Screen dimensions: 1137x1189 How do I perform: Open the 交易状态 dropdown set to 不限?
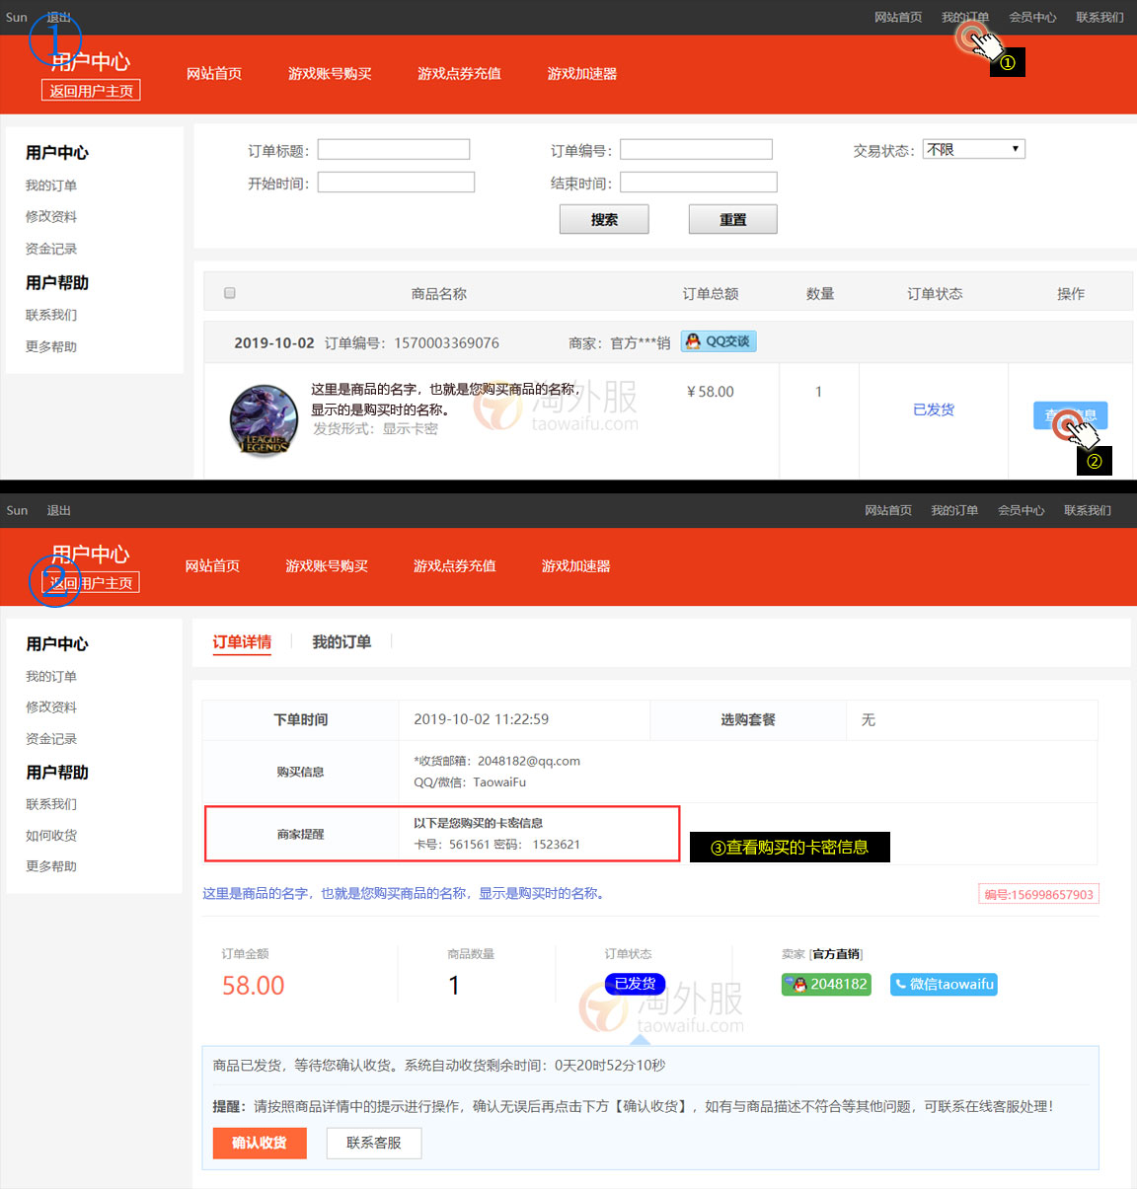(973, 148)
